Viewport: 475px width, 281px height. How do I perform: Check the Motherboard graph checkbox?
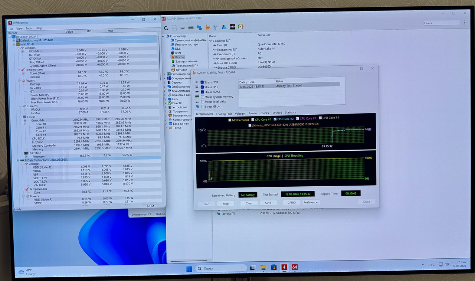[x=230, y=120]
